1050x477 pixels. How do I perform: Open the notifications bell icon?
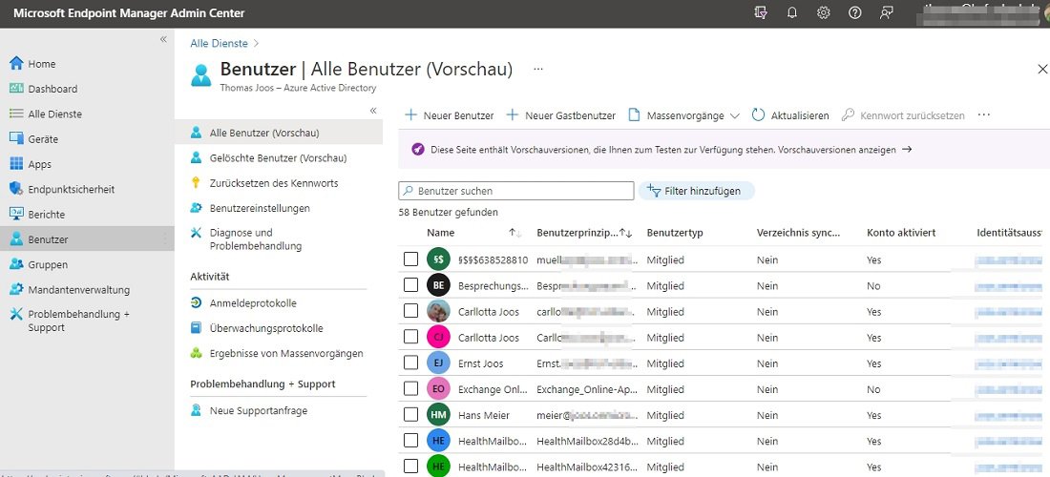(x=791, y=13)
